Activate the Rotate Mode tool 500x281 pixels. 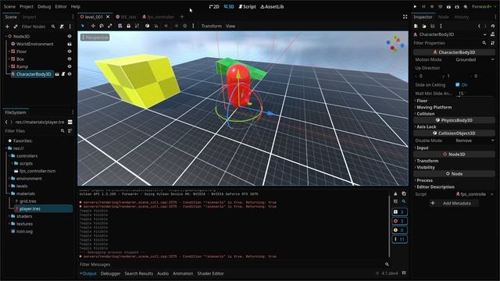coord(102,26)
